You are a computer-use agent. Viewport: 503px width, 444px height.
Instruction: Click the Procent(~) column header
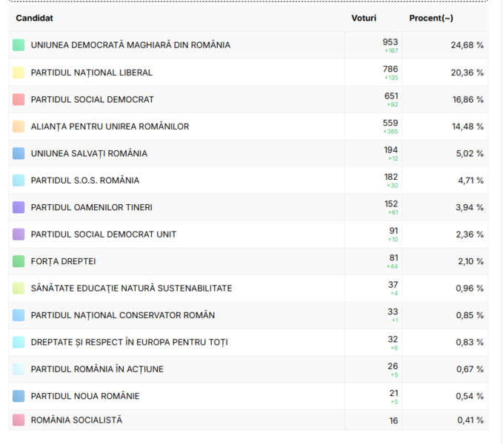click(430, 18)
